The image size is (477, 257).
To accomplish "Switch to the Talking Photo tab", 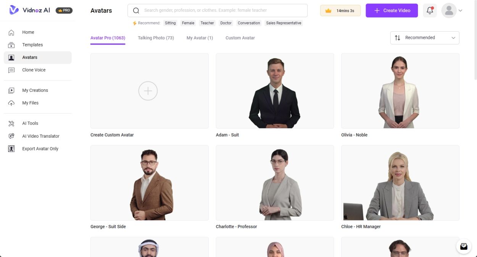I will click(x=156, y=38).
